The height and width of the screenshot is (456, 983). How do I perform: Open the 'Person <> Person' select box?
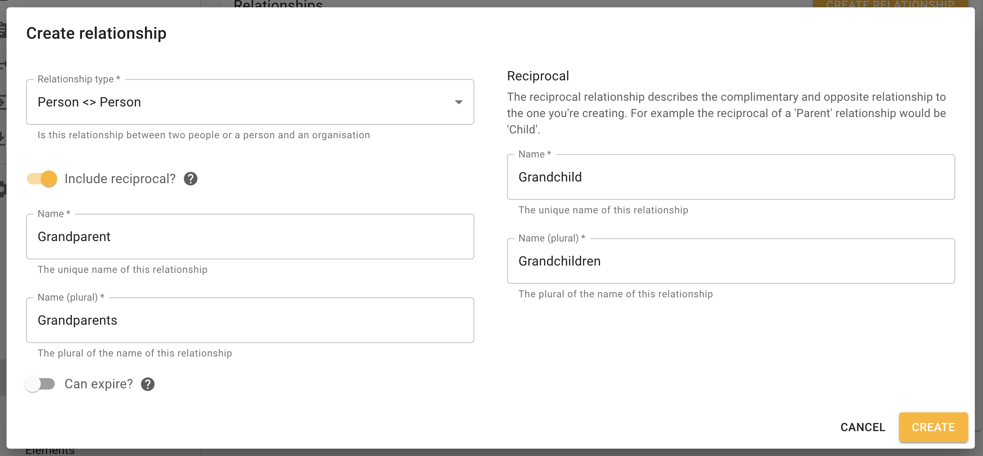[x=245, y=102]
